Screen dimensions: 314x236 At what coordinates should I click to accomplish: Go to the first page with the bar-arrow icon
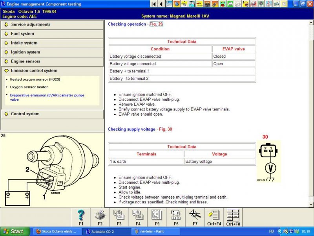tap(153, 4)
